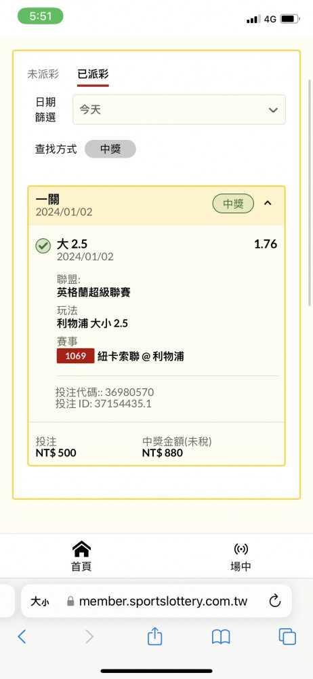The height and width of the screenshot is (679, 313).
Task: Go back with Safari's back arrow
Action: pyautogui.click(x=22, y=637)
